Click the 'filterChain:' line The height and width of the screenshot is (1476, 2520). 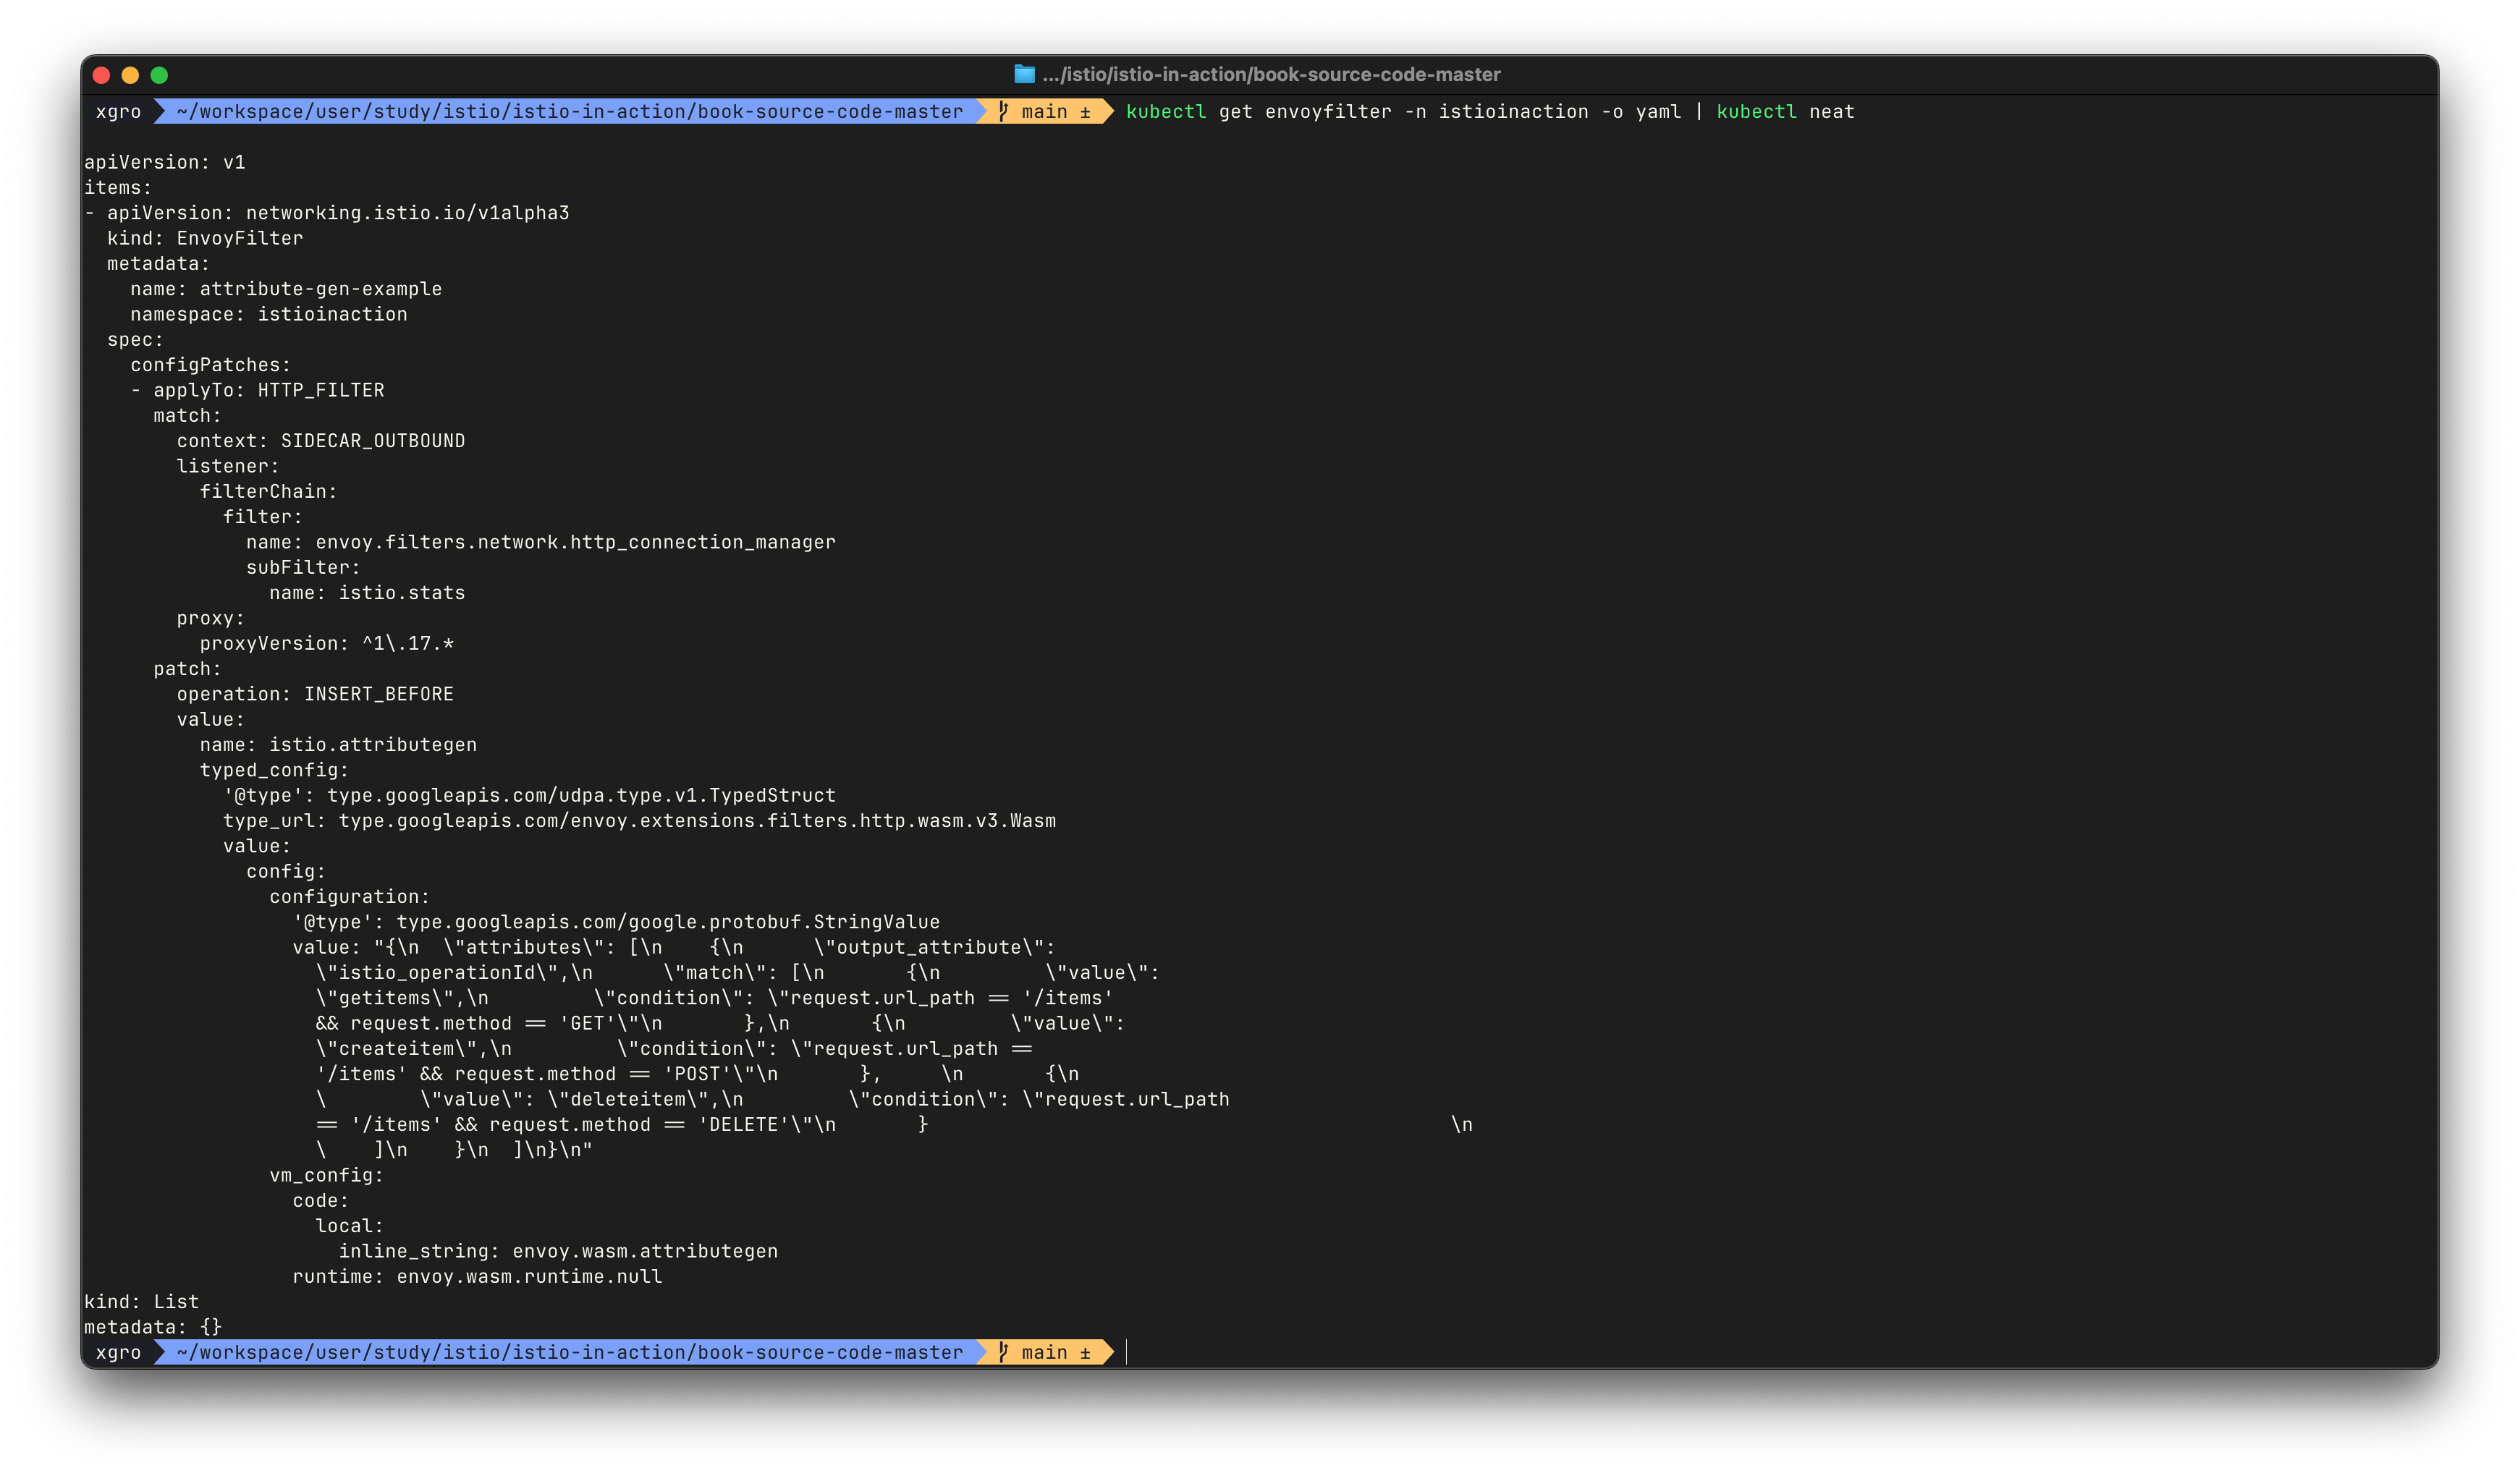[x=269, y=491]
